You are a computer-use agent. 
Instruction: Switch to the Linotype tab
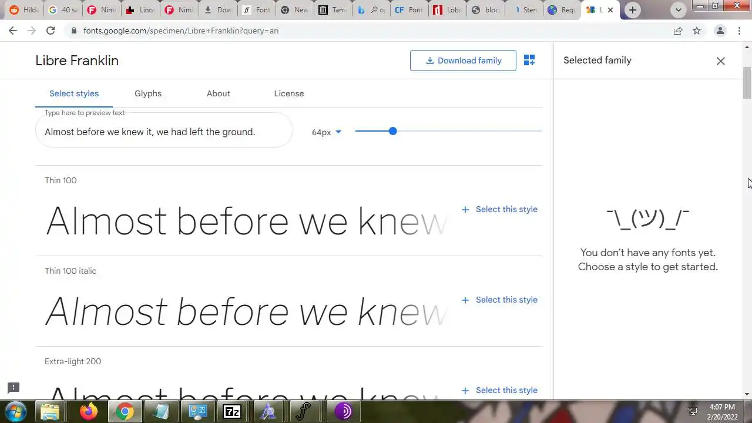[x=140, y=10]
